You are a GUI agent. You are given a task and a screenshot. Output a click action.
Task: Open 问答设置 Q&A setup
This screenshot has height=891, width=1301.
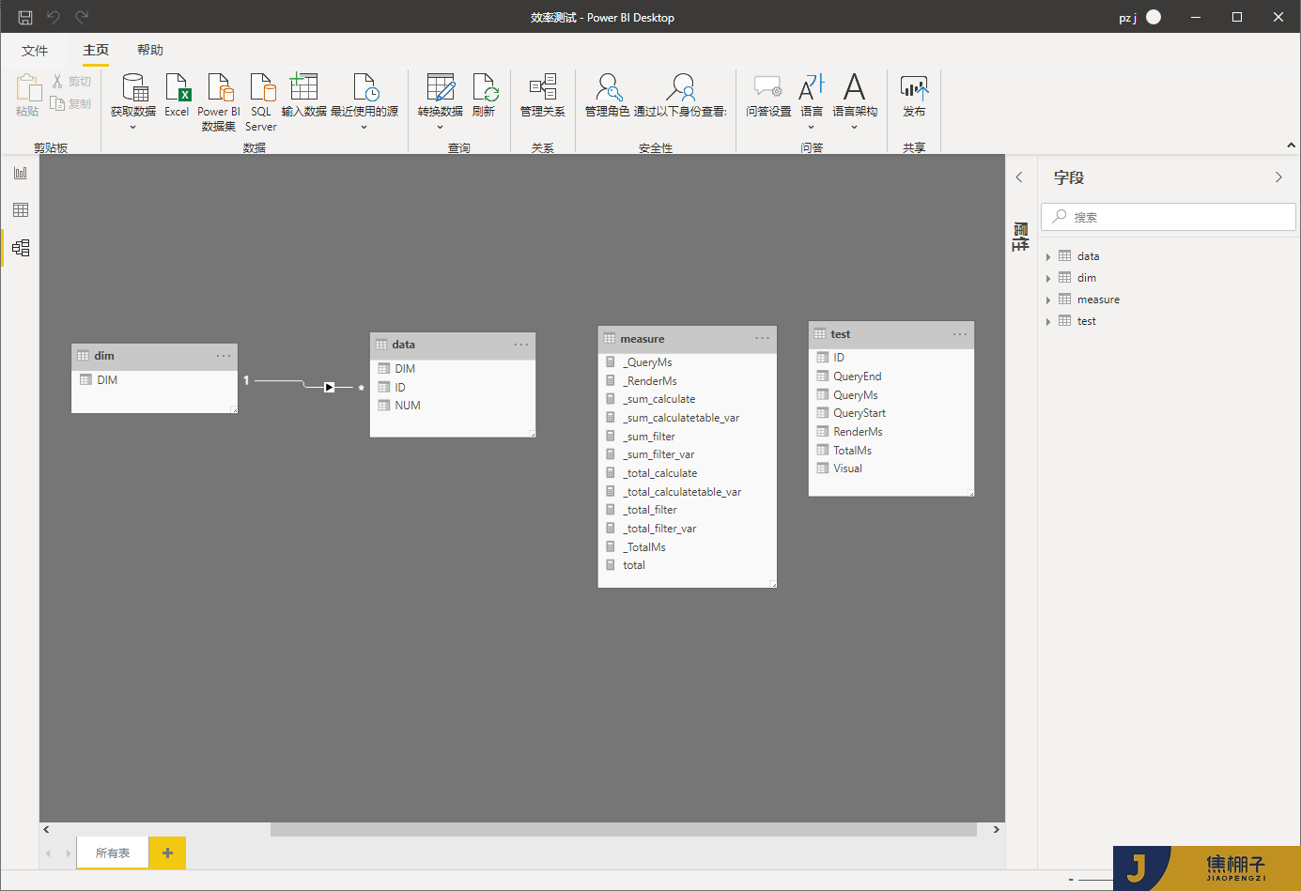(x=768, y=96)
